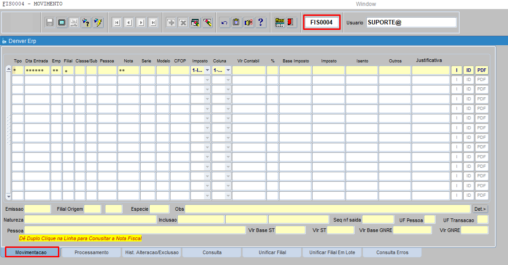
Task: Click the Execute Query lightning icon
Action: [x=98, y=23]
